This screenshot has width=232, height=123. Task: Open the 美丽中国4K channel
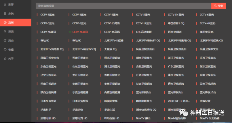pos(207,32)
